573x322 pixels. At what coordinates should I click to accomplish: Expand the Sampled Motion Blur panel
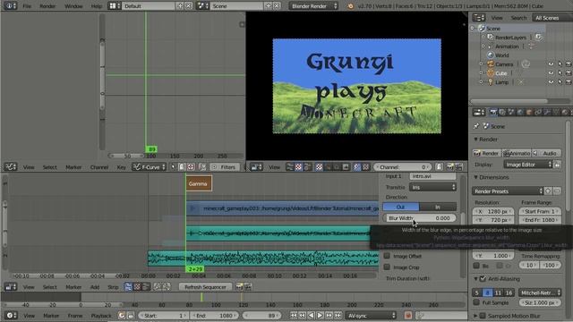point(475,316)
